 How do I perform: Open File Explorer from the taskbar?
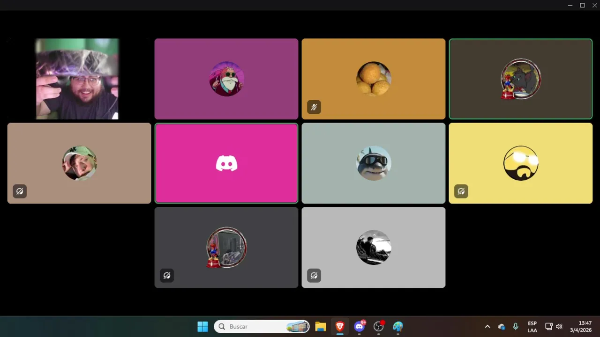321,327
